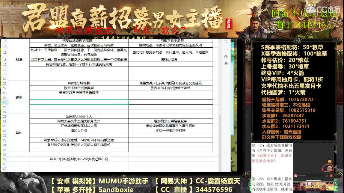
Task: Select cell 请务必增强!
Action: pyautogui.click(x=171, y=59)
